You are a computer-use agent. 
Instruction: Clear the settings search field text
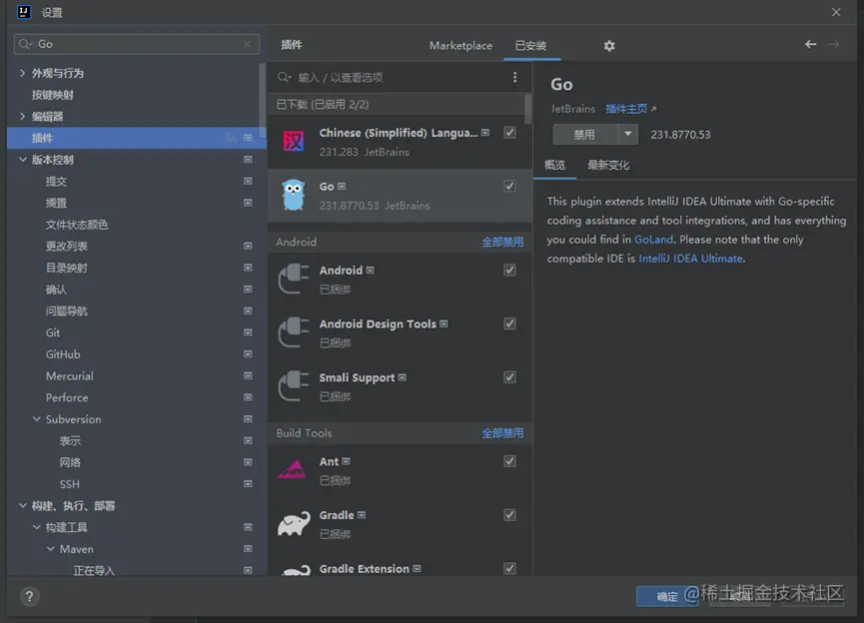(x=248, y=44)
